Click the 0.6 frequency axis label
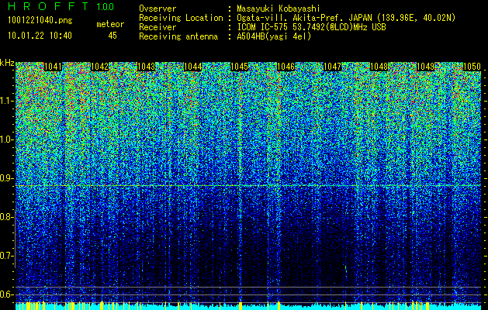Image resolution: width=488 pixels, height=310 pixels. click(6, 294)
